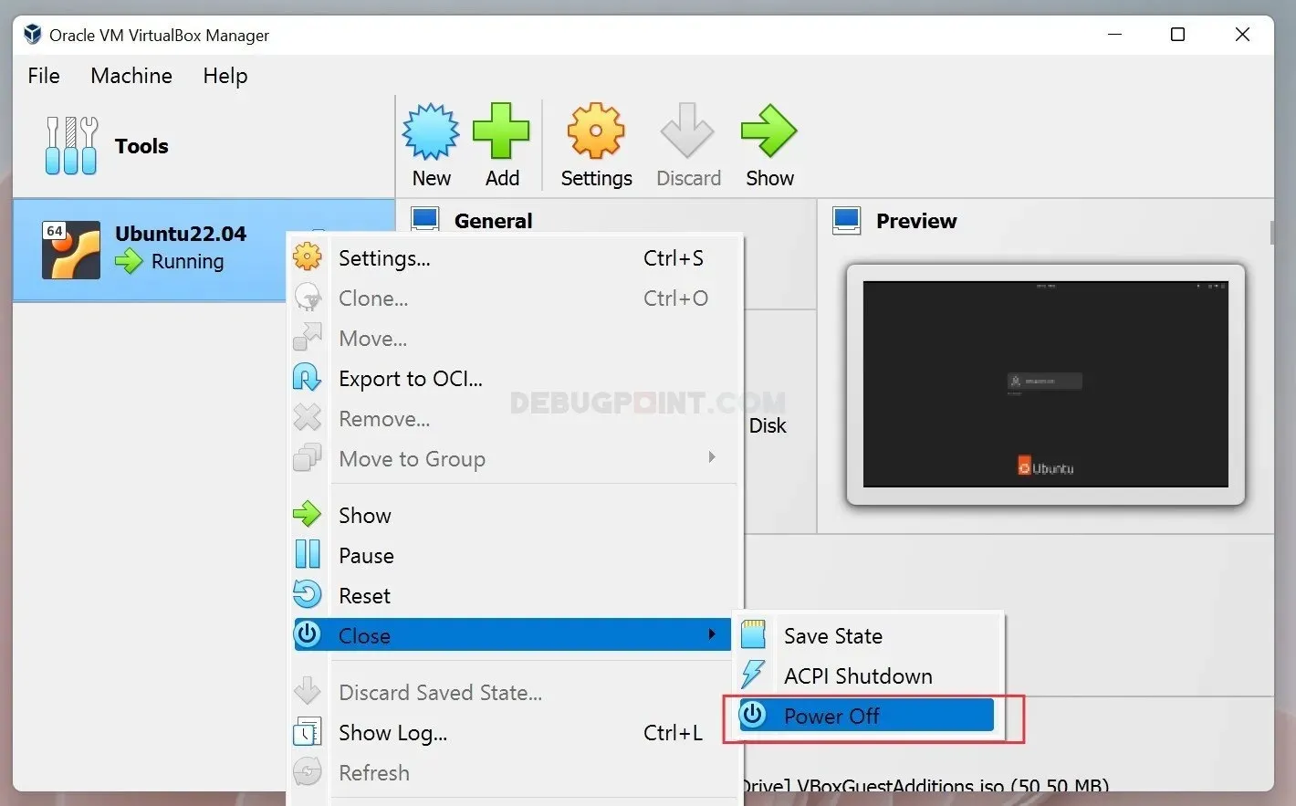Click the circular Reset arrow icon
Image resolution: width=1296 pixels, height=806 pixels.
[308, 595]
